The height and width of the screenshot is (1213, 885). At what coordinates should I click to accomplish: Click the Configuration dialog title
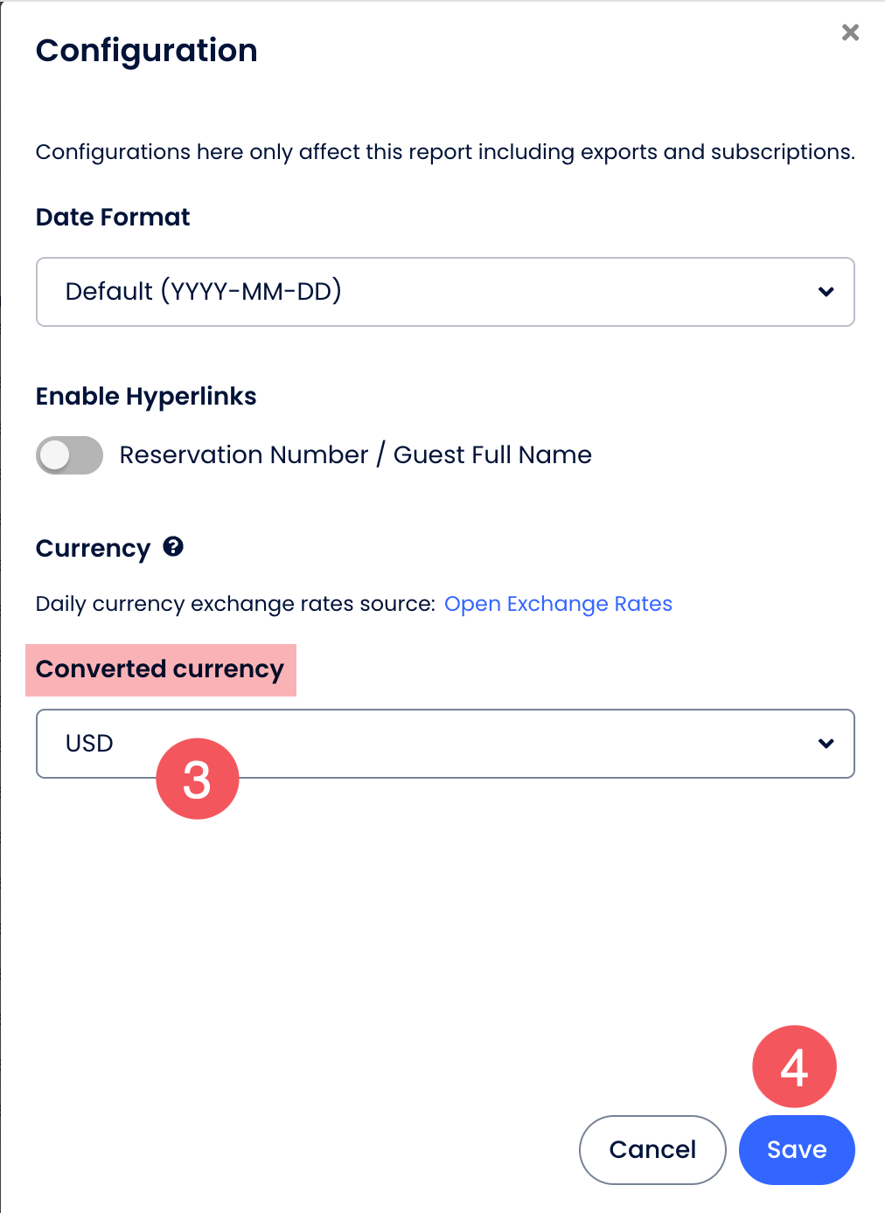tap(147, 51)
